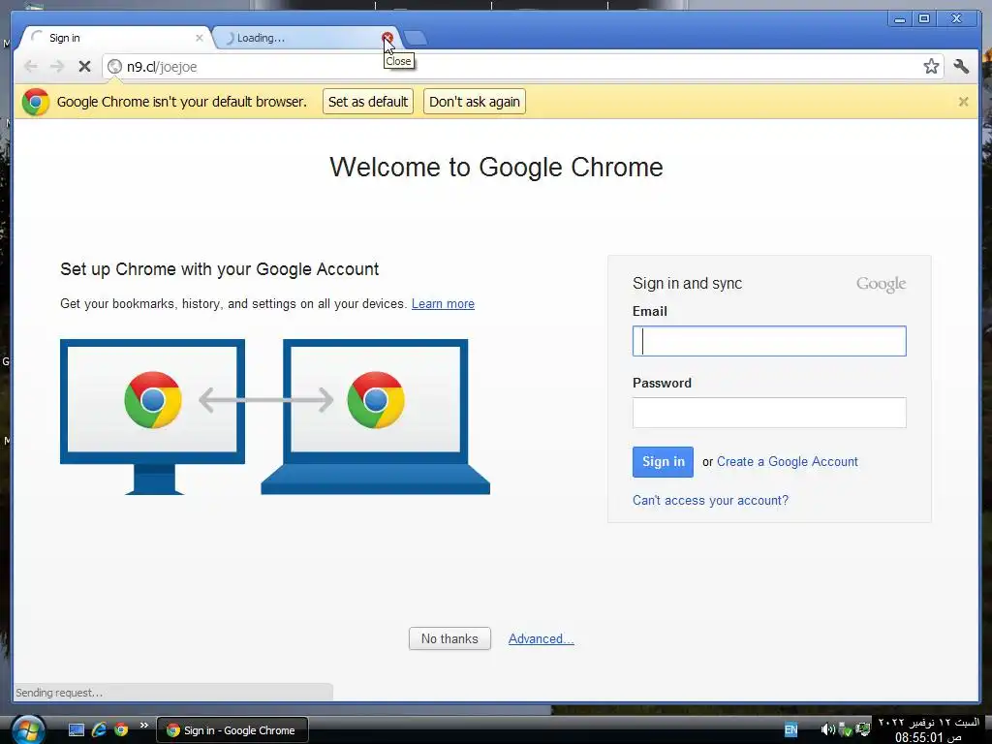Click the desktop monitor Chrome illustration

tap(152, 417)
